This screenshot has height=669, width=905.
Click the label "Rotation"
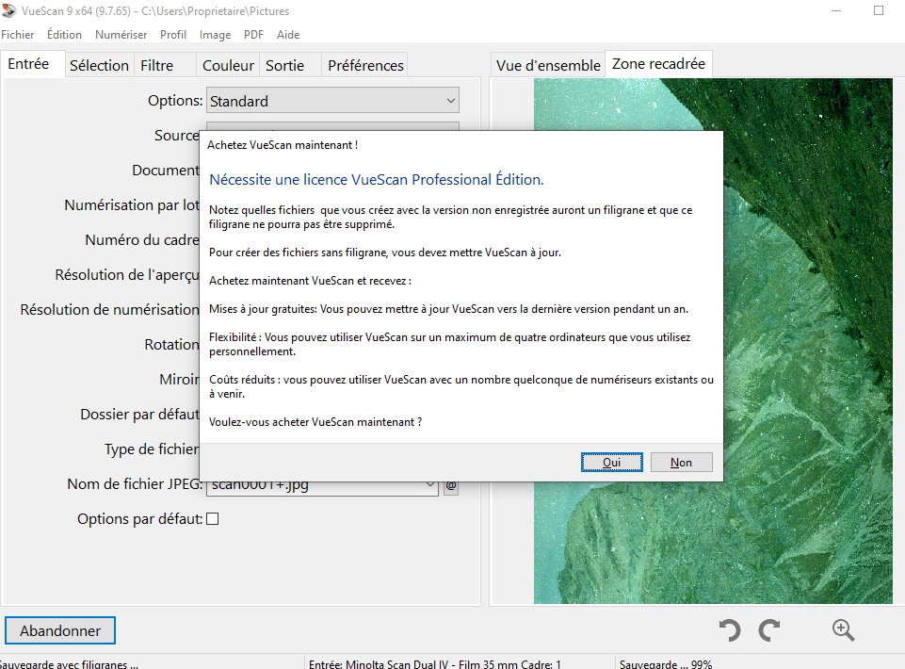tap(171, 344)
